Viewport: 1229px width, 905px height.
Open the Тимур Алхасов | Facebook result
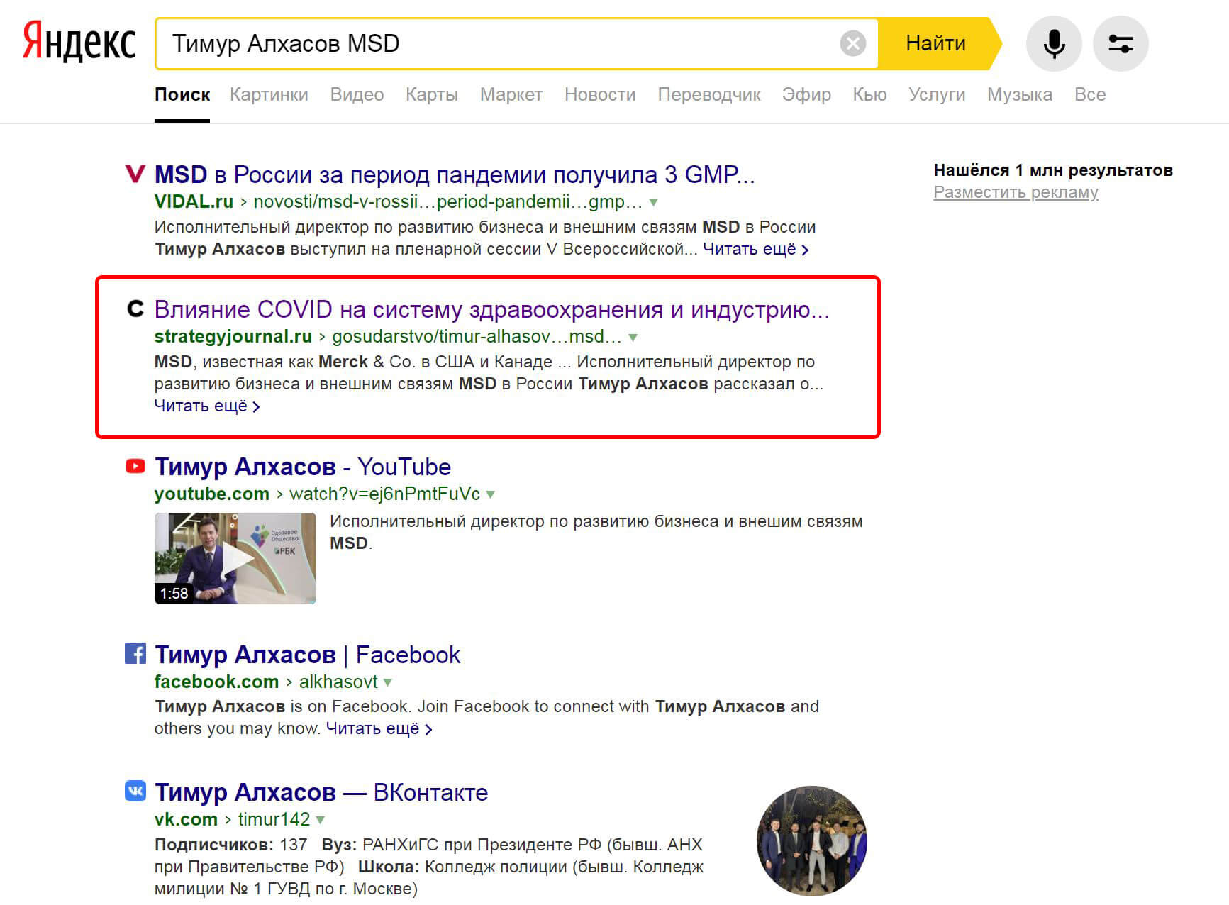pos(307,655)
